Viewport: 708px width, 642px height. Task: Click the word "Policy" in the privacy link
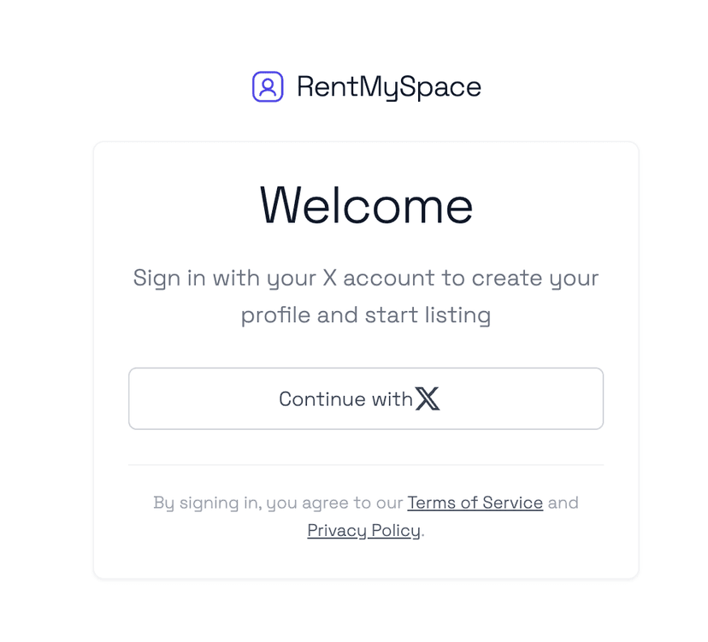(396, 531)
